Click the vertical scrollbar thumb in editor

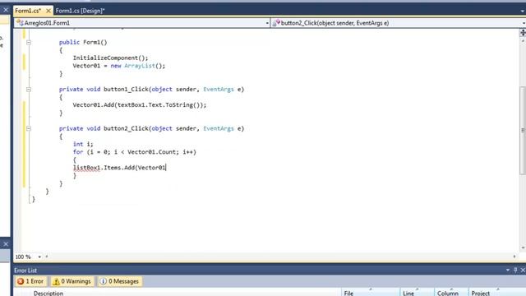523,130
